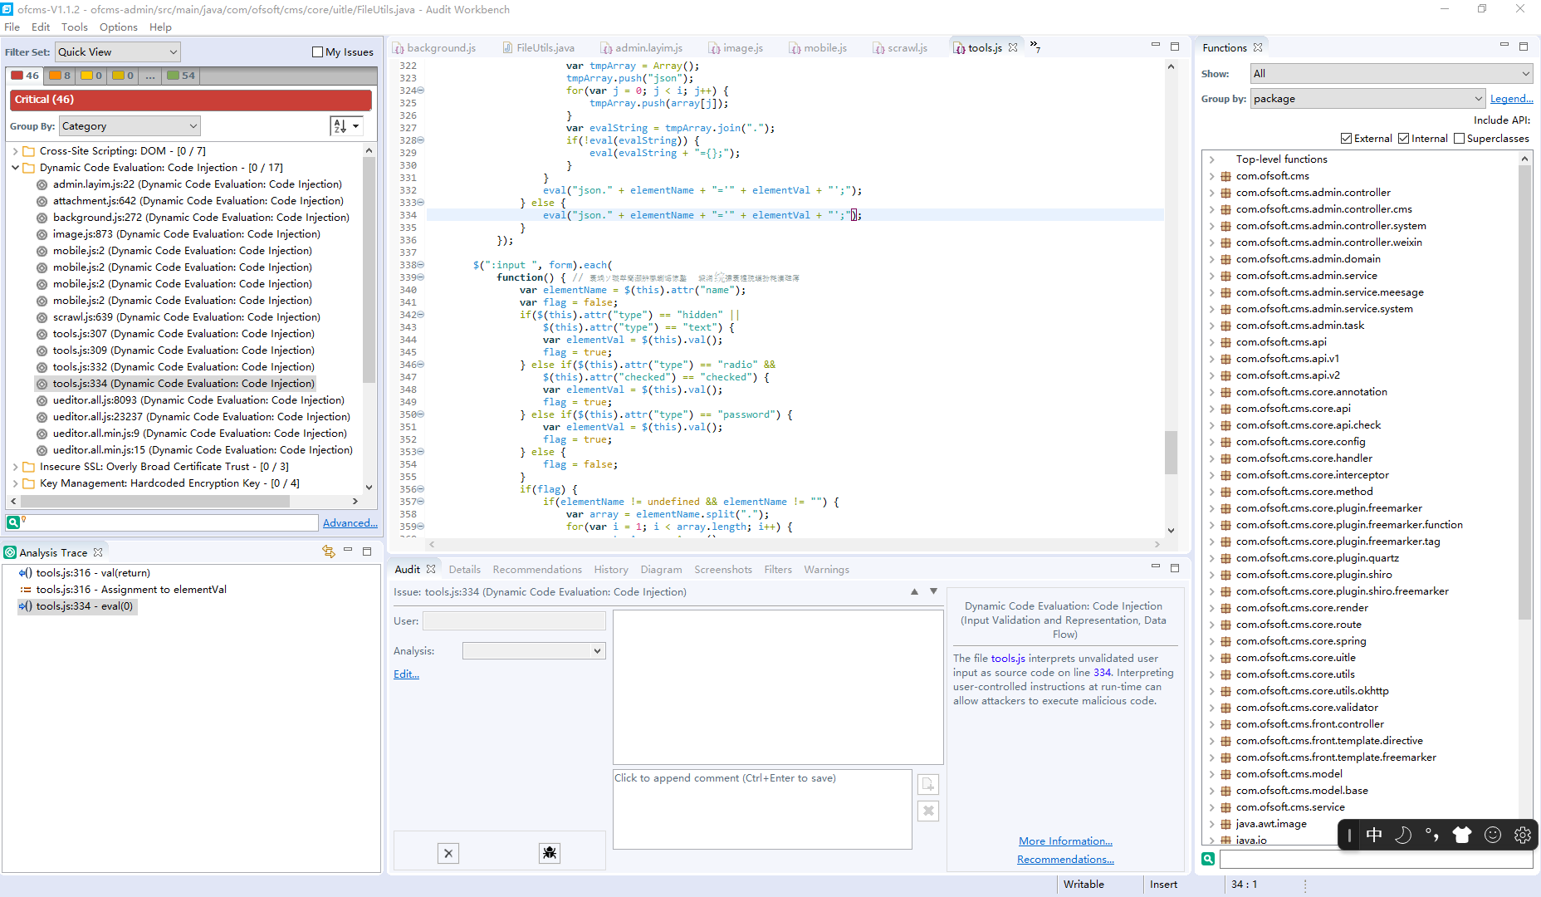The height and width of the screenshot is (897, 1541).
Task: Click the Advanced search link
Action: tap(350, 523)
